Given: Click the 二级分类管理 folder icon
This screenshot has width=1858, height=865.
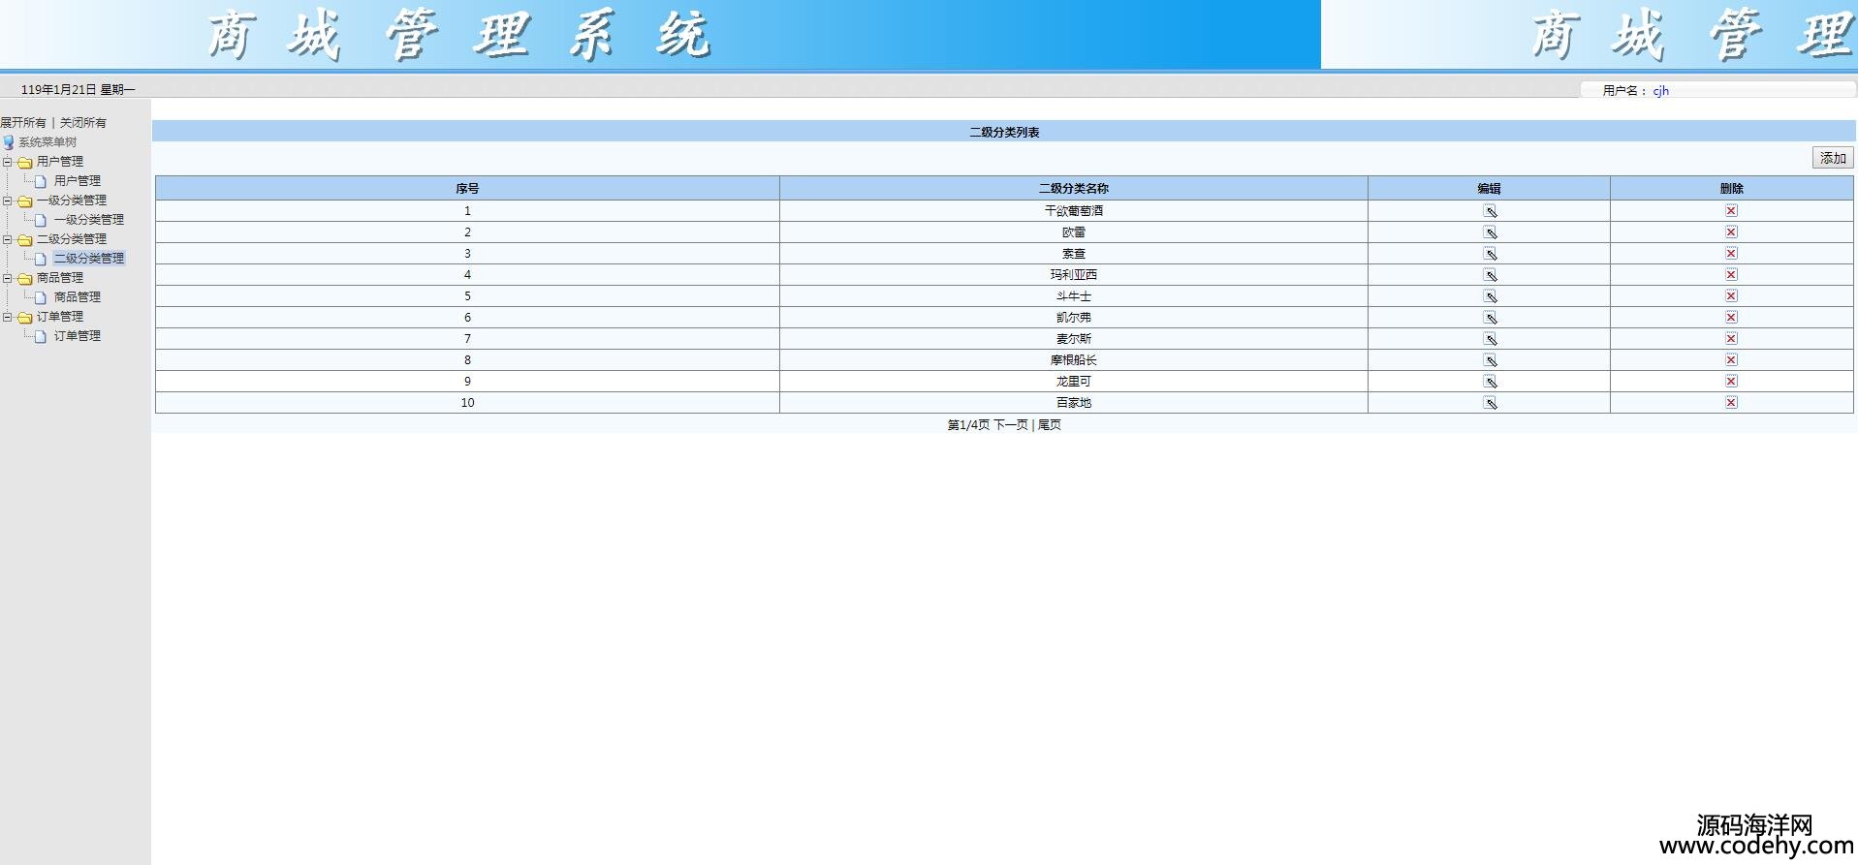Looking at the screenshot, I should click(x=25, y=239).
